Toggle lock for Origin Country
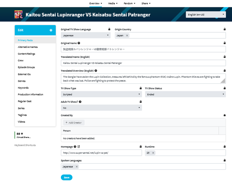The image size is (232, 181). 225,29
